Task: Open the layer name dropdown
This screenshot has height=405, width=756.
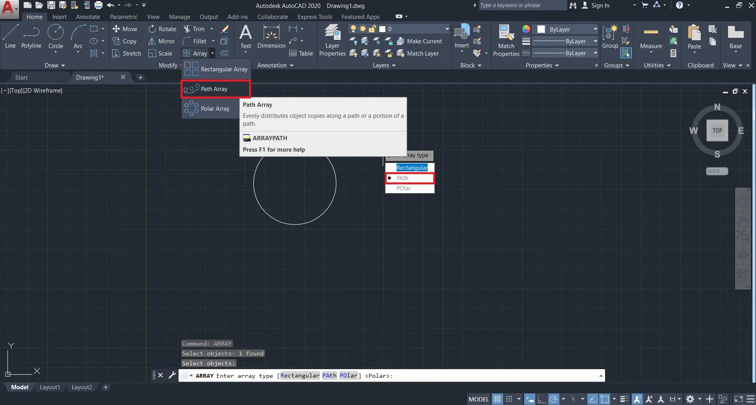Action: pyautogui.click(x=447, y=29)
